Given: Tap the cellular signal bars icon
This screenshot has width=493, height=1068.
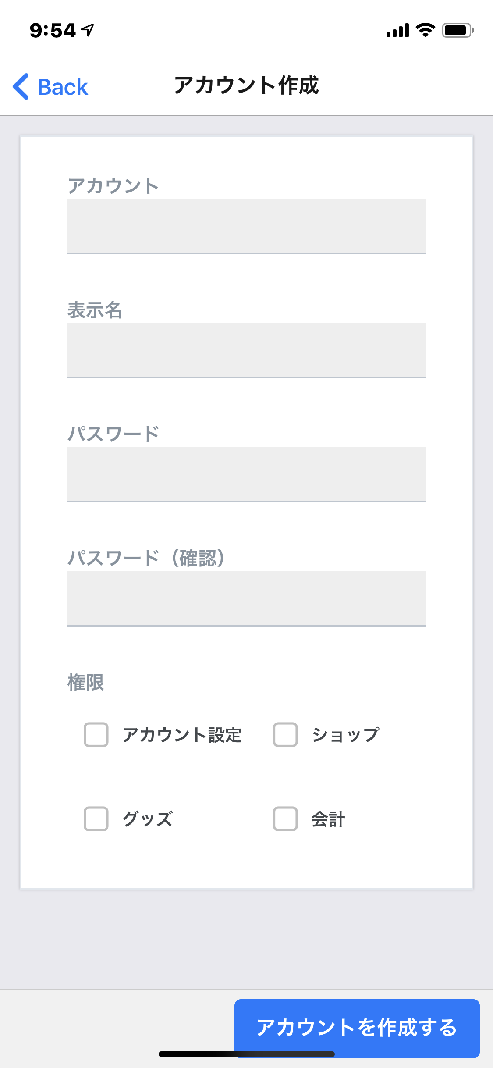Looking at the screenshot, I should 397,31.
